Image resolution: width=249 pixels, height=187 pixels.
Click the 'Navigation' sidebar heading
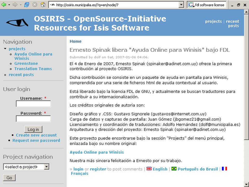[x=17, y=42]
